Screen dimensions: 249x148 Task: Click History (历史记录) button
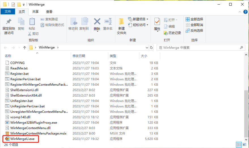[x=172, y=33]
